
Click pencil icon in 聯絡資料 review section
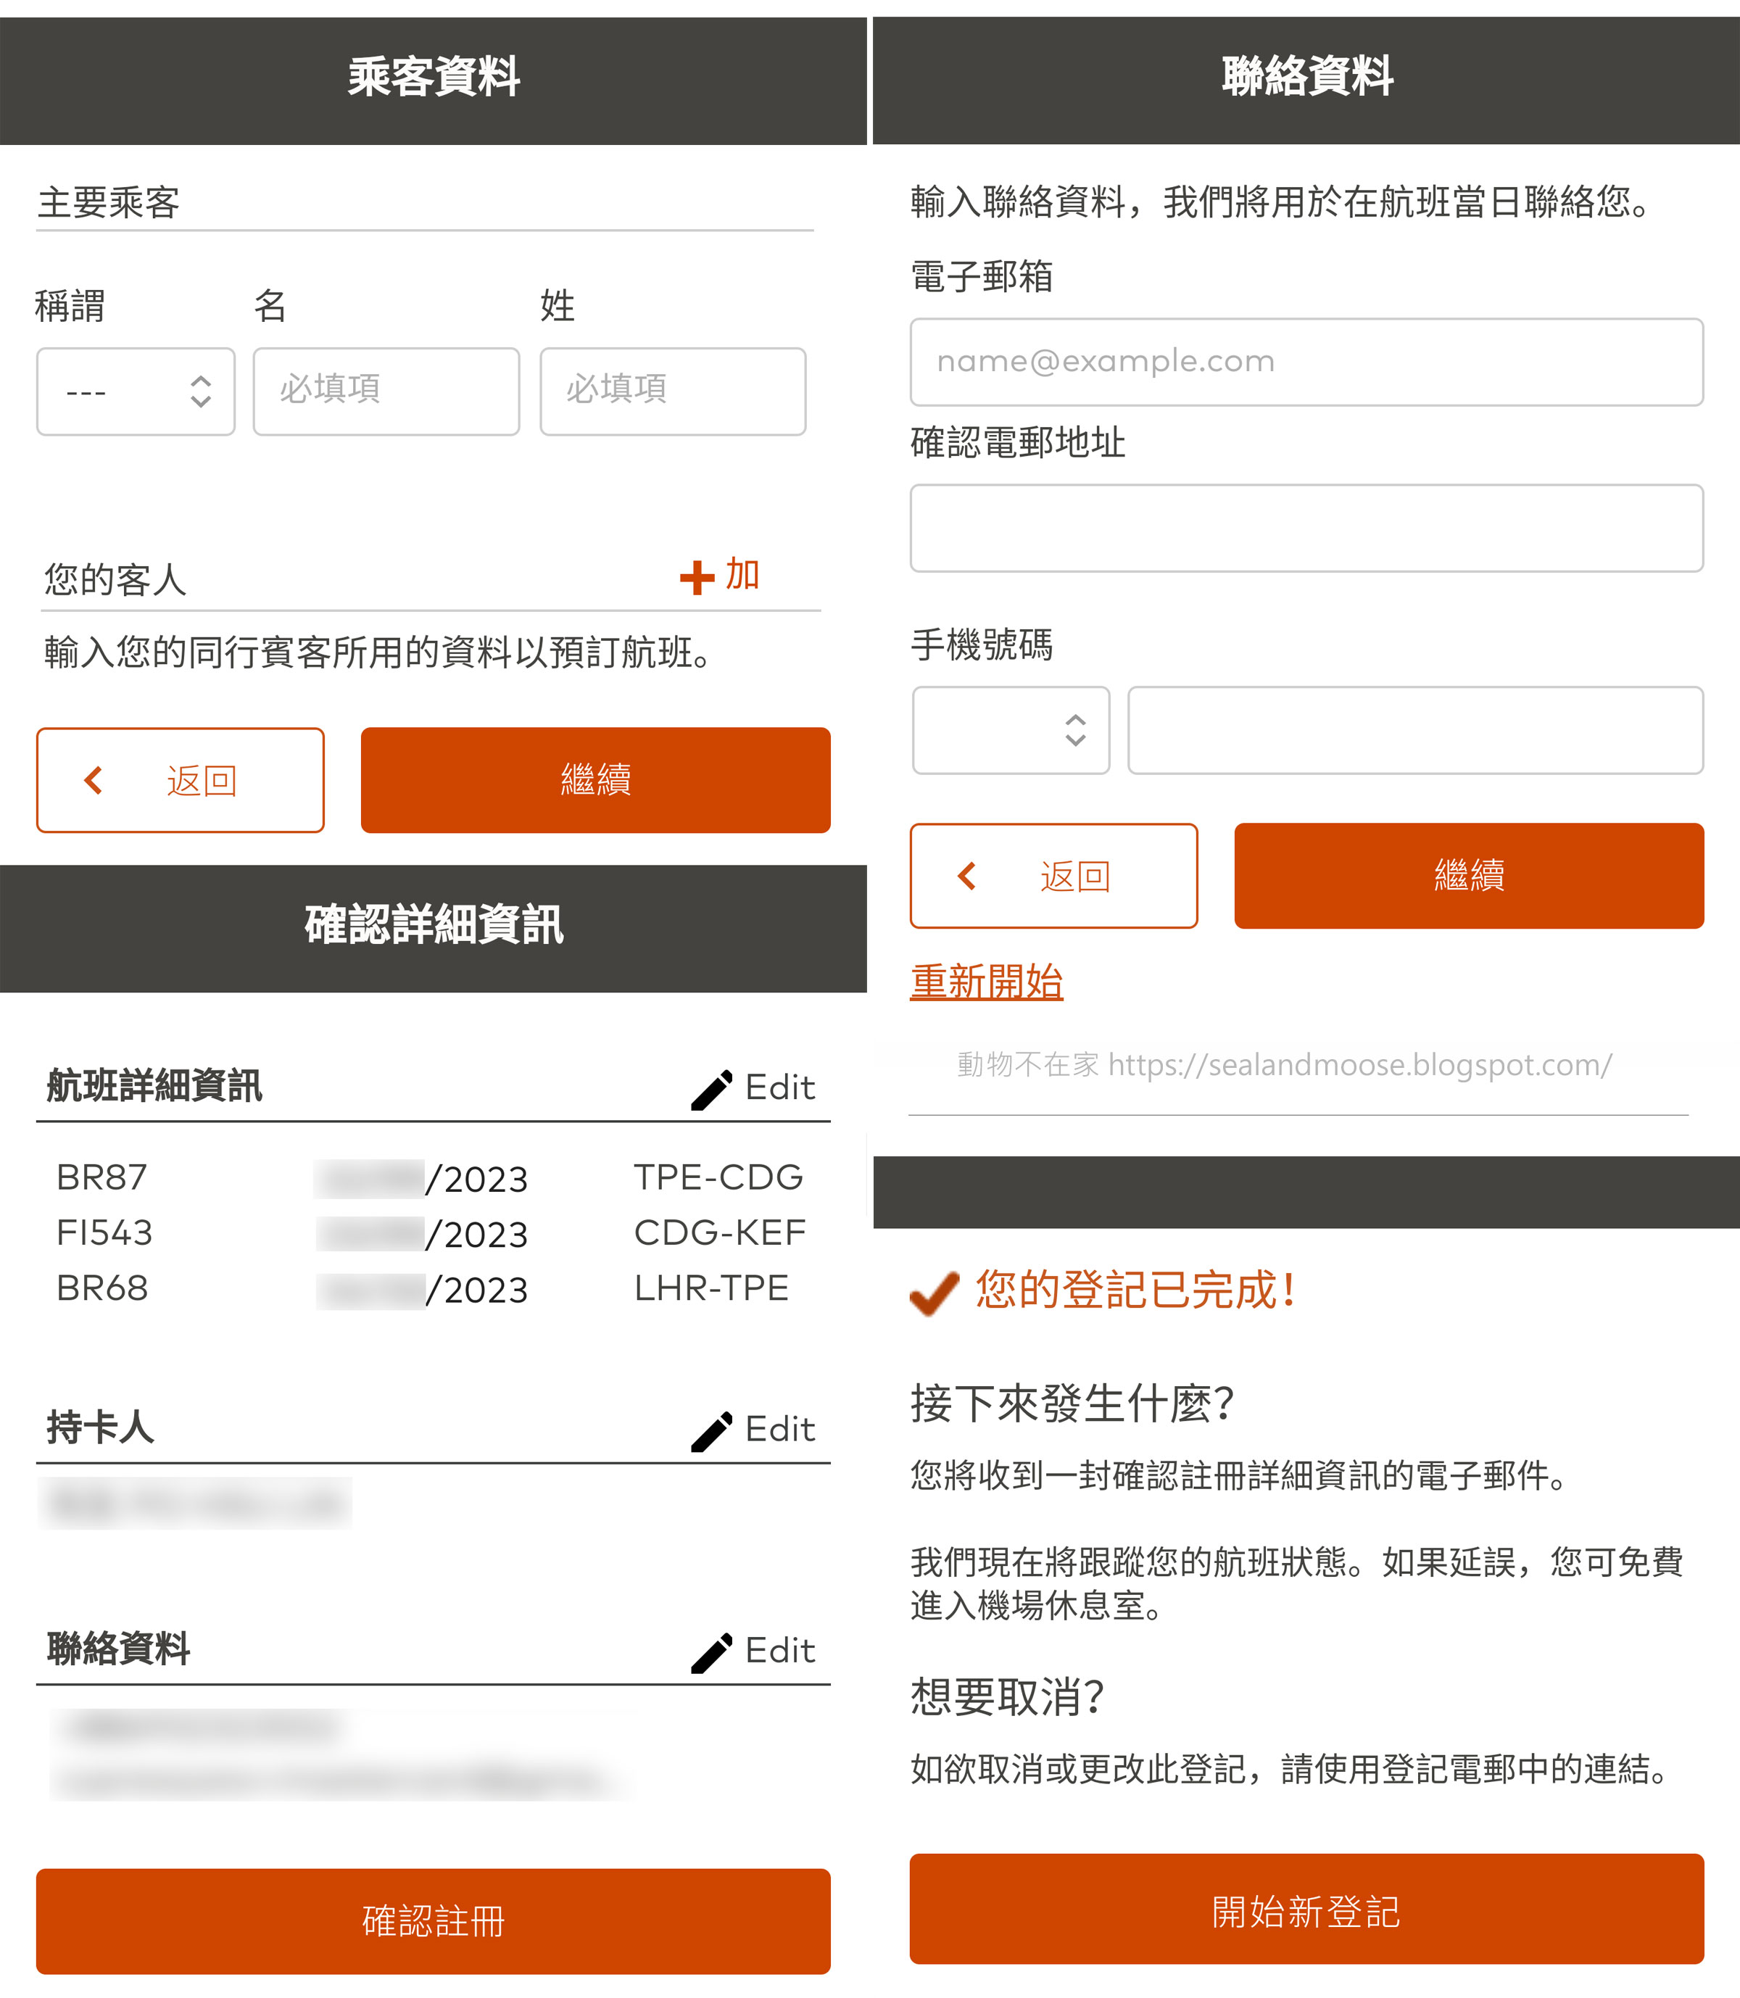[710, 1652]
